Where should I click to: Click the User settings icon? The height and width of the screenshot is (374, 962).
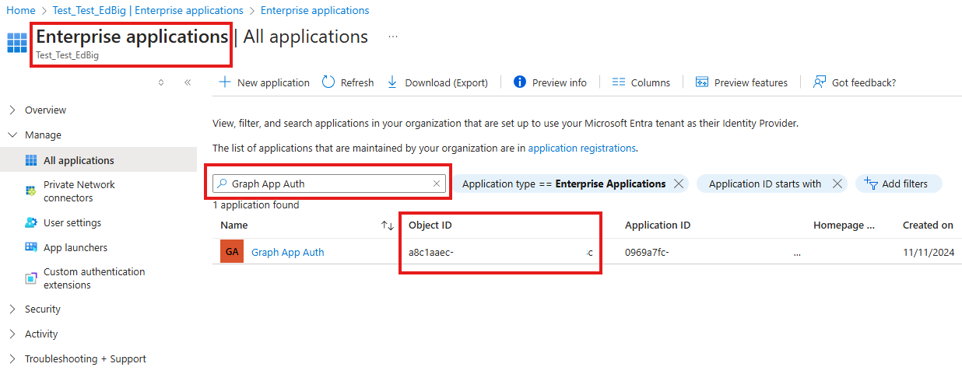pos(31,222)
